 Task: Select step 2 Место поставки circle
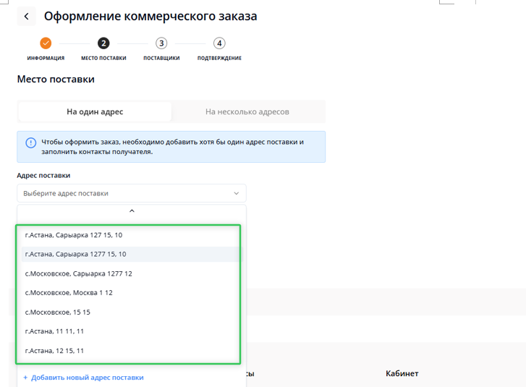click(x=103, y=43)
